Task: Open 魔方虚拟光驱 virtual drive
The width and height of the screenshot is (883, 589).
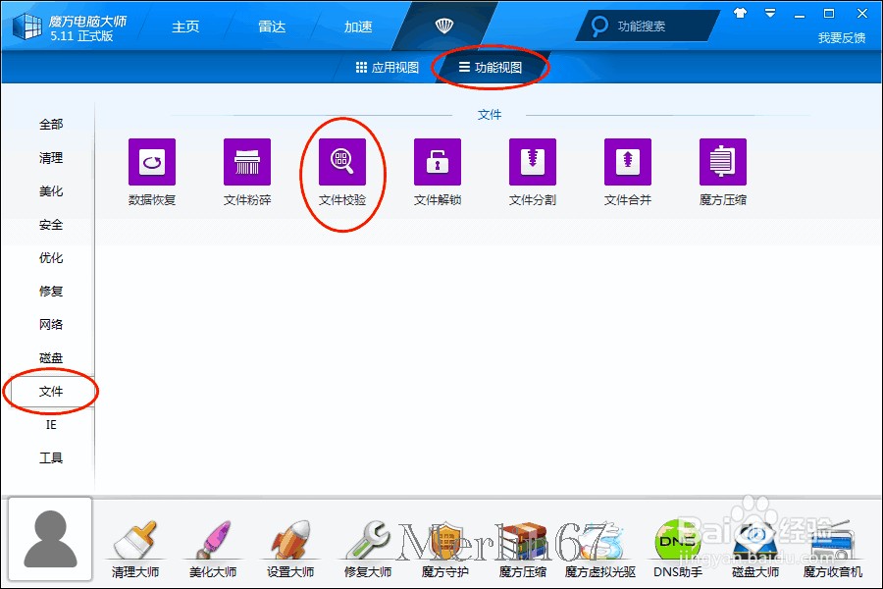Action: [x=600, y=549]
